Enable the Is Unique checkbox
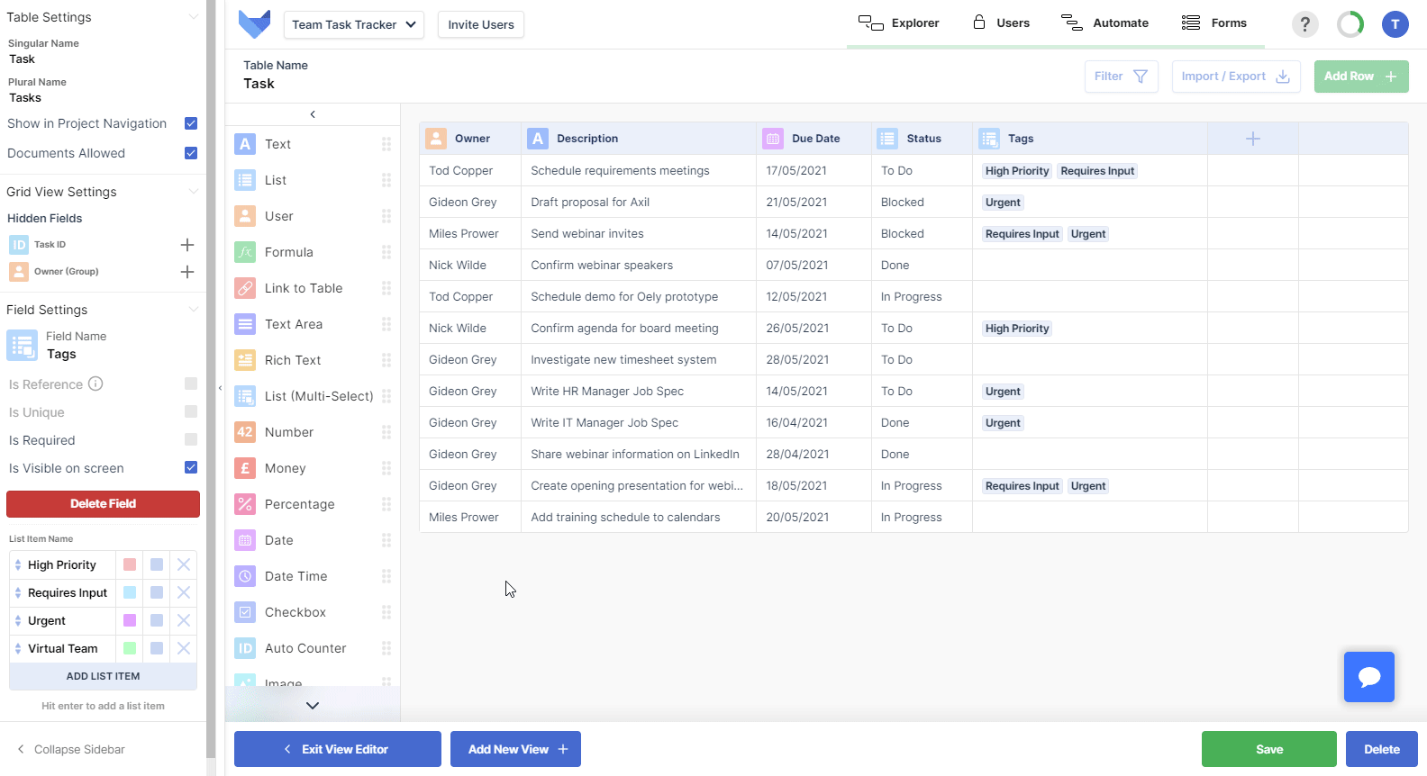 coord(191,411)
